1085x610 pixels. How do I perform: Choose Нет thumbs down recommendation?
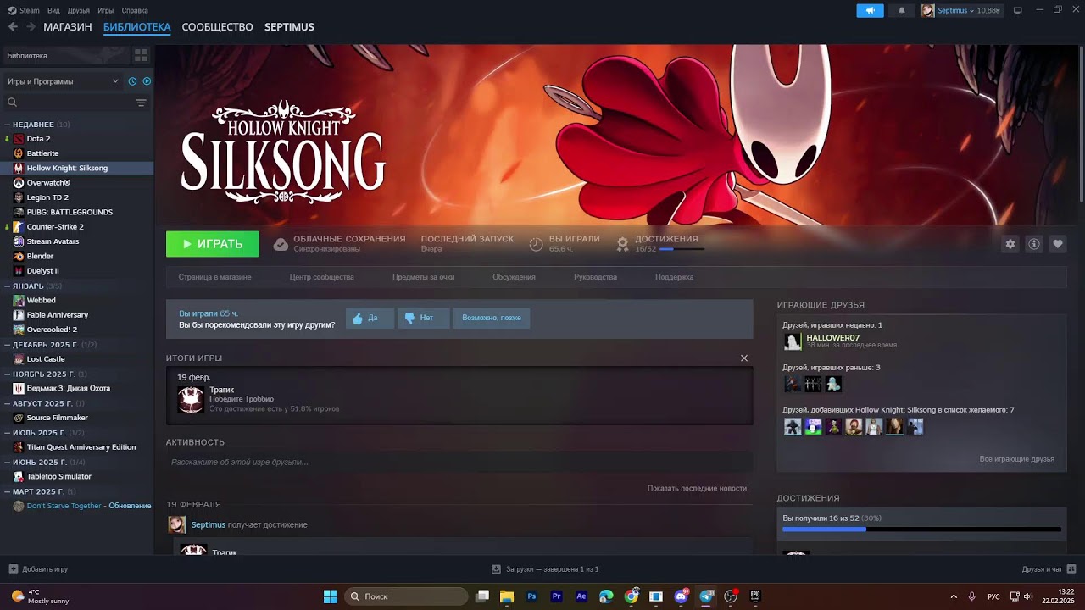pyautogui.click(x=423, y=319)
